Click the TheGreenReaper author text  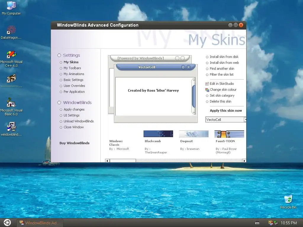pyautogui.click(x=156, y=153)
